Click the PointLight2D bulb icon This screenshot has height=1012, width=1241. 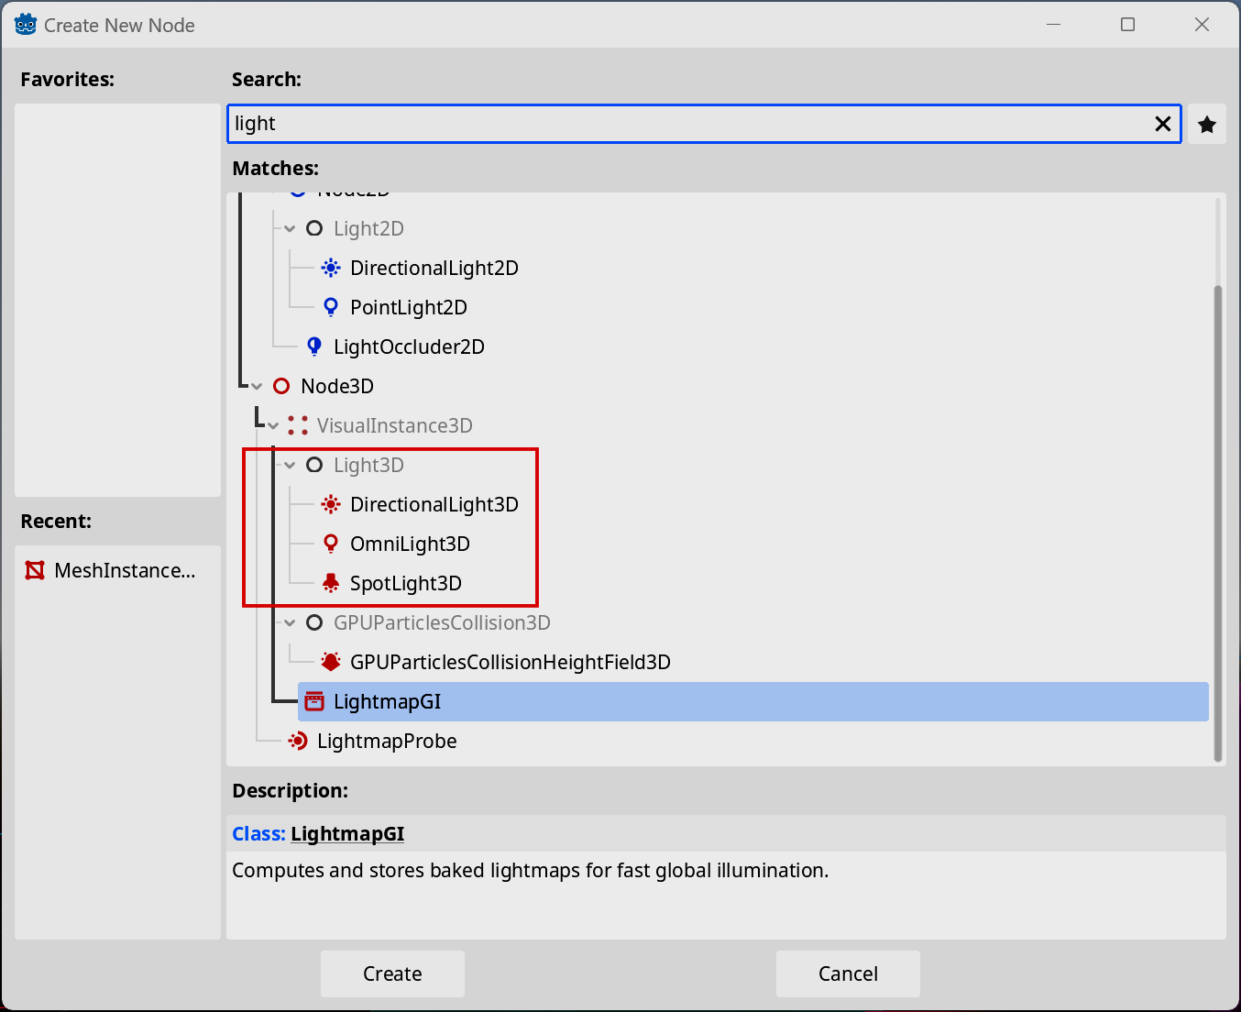click(331, 307)
